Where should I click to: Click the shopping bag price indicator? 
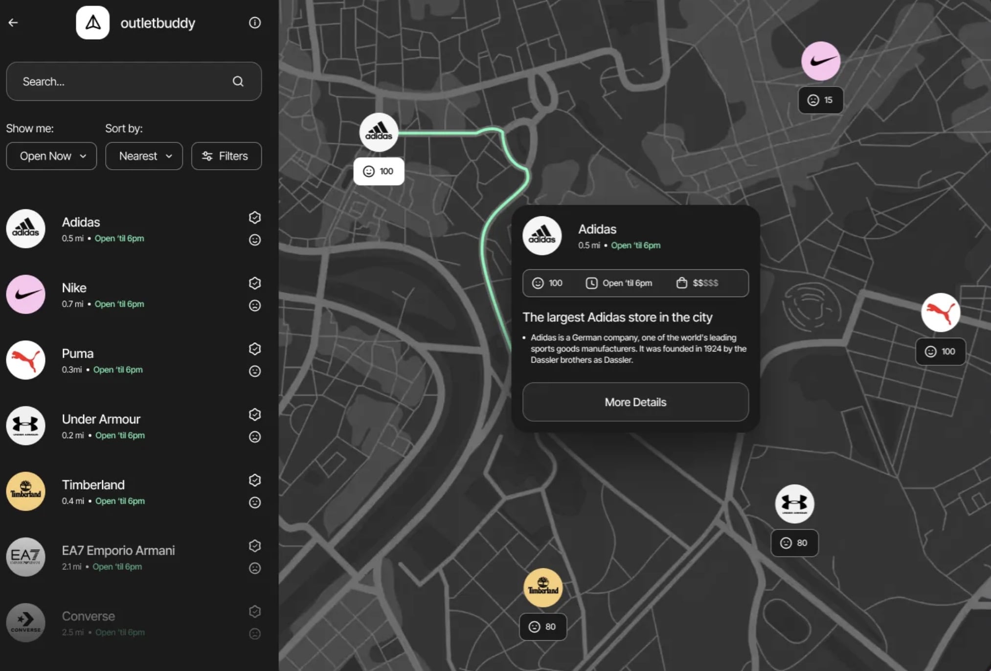point(697,283)
